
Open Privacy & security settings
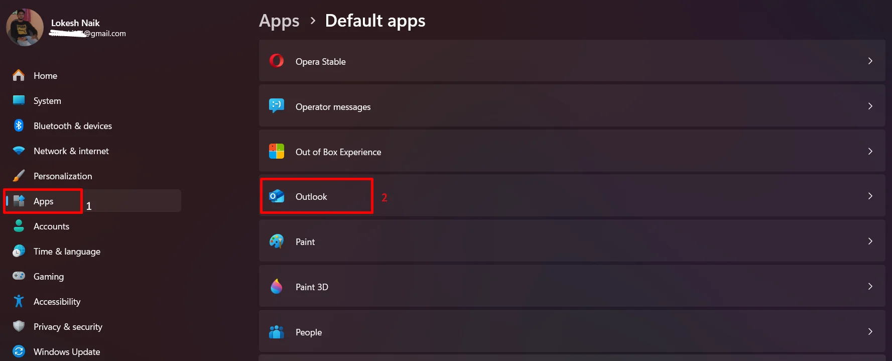[x=68, y=327]
